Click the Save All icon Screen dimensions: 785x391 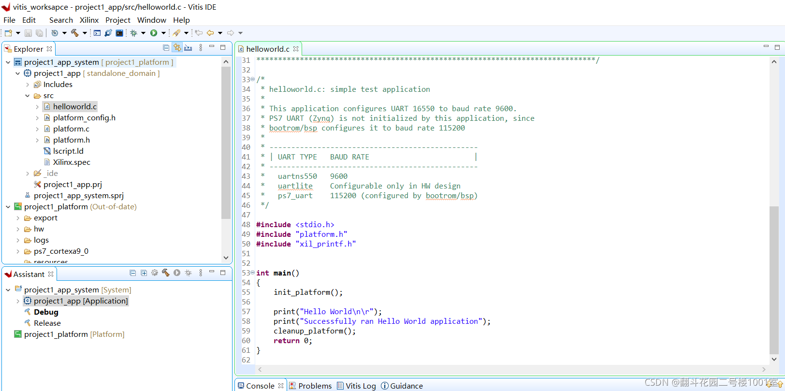pos(39,33)
